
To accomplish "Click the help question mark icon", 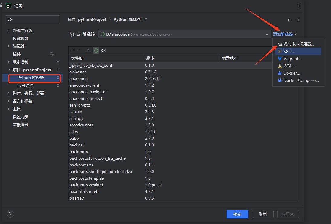I will click(10, 214).
